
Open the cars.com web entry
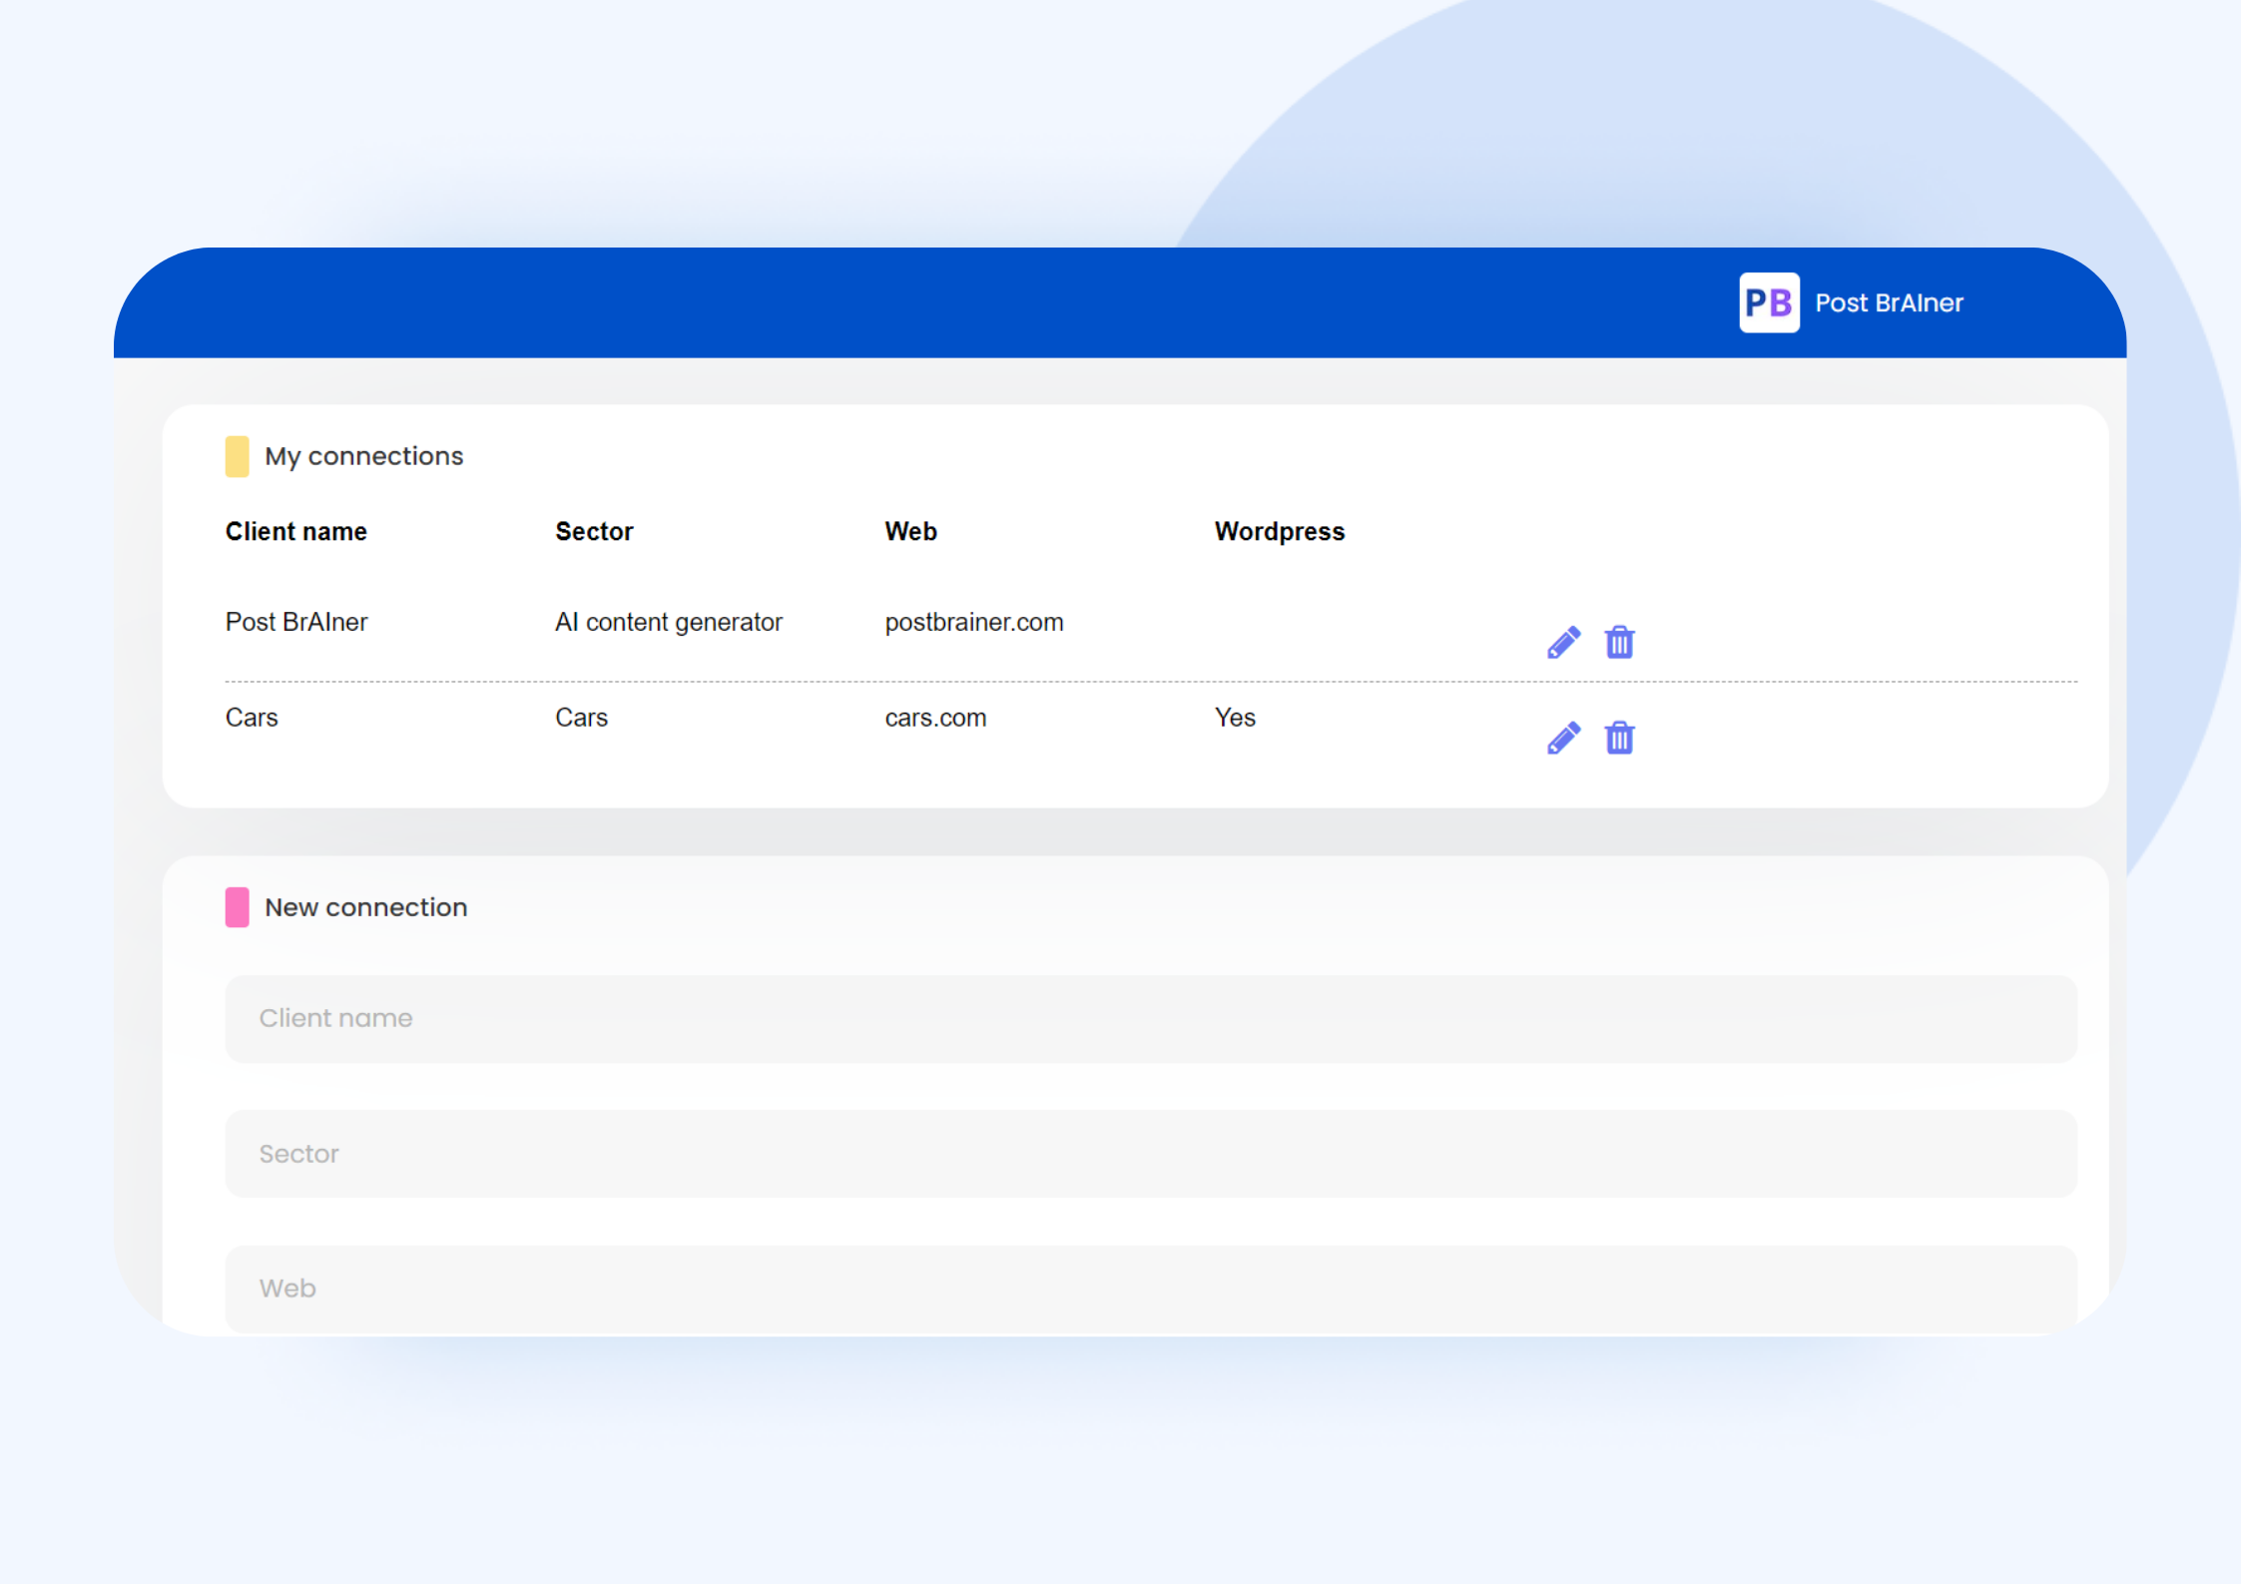click(x=935, y=718)
